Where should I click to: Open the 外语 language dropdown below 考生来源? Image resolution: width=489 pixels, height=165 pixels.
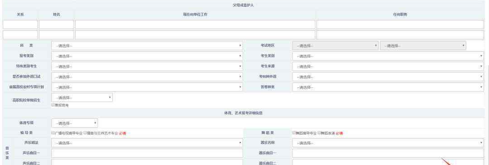[388, 77]
